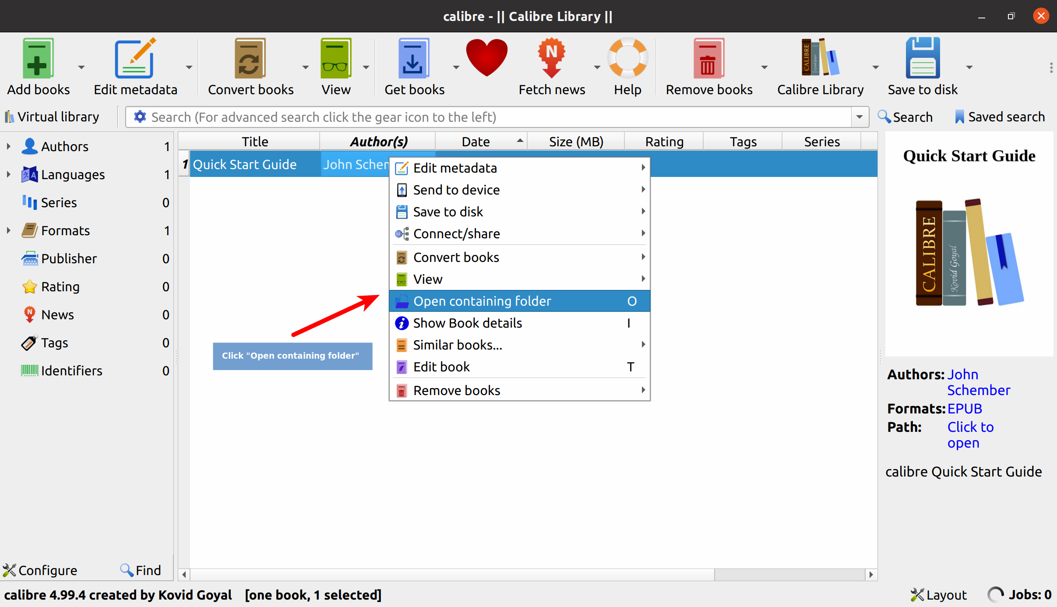
Task: Click the Search button
Action: click(x=905, y=117)
